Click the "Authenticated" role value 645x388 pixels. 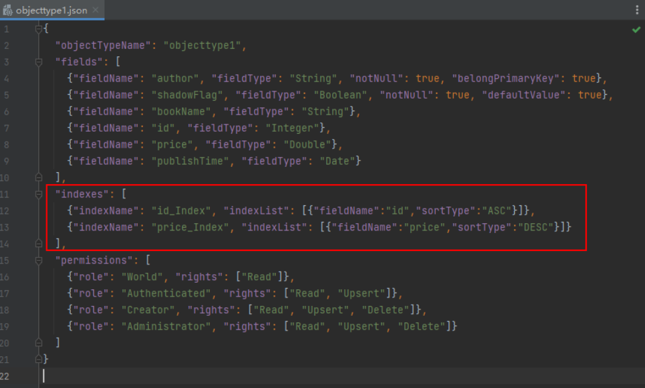point(166,293)
